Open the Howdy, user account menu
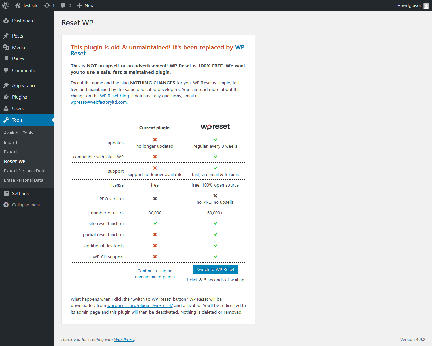The image size is (432, 346). (413, 5)
